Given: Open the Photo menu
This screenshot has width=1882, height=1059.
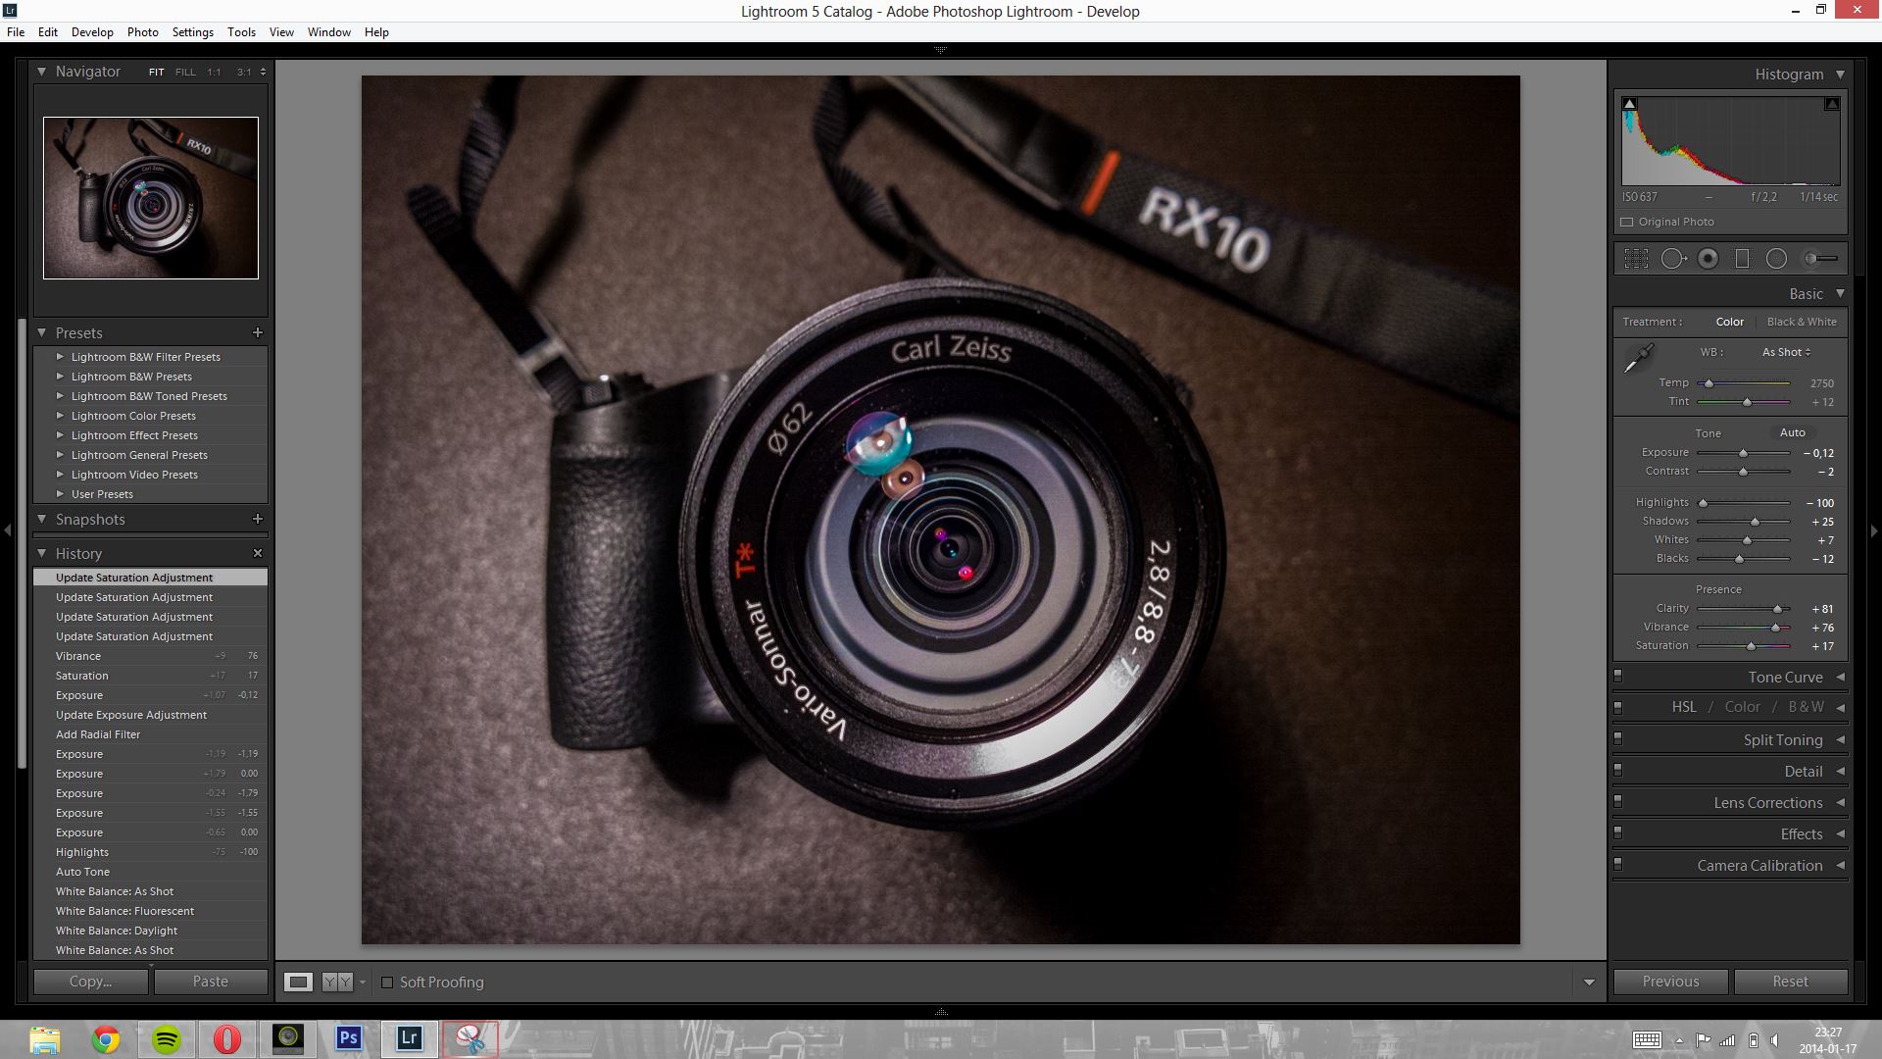Looking at the screenshot, I should click(142, 32).
